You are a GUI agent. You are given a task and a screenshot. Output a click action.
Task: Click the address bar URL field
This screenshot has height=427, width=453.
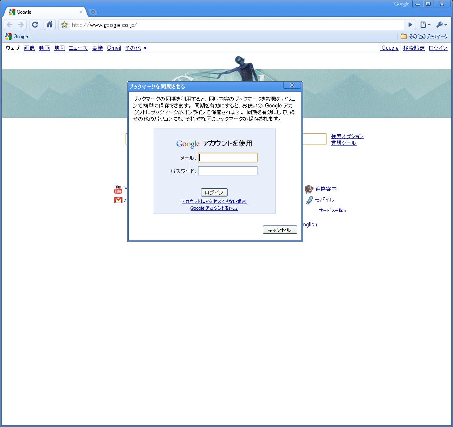click(x=237, y=25)
